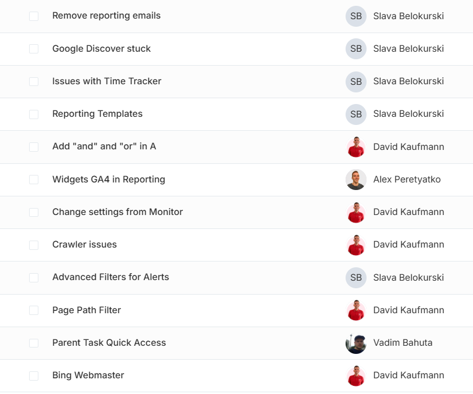Click Vadim Bahuta's avatar photo
Image resolution: width=473 pixels, height=394 pixels.
click(x=355, y=343)
